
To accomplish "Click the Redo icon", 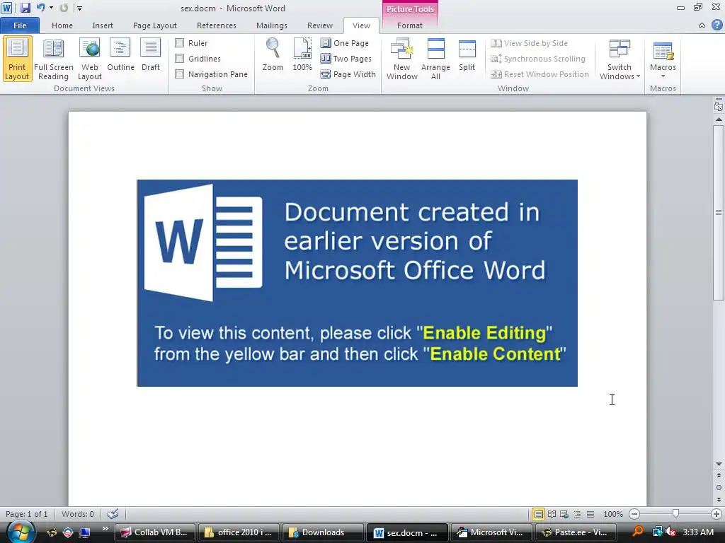I will click(x=64, y=8).
